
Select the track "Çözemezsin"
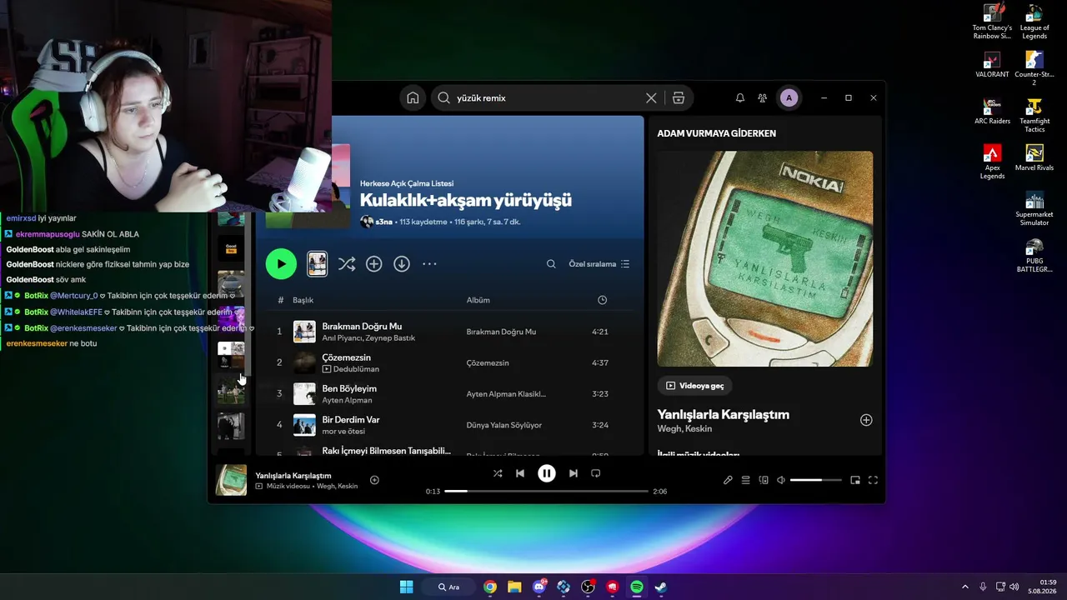347,357
